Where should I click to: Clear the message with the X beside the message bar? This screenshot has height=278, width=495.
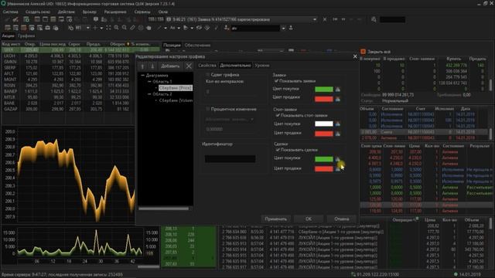pyautogui.click(x=325, y=19)
